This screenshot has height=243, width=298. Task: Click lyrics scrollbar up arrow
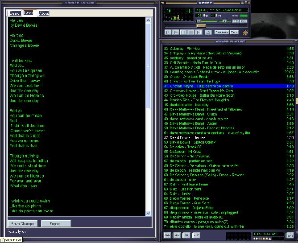click(148, 20)
